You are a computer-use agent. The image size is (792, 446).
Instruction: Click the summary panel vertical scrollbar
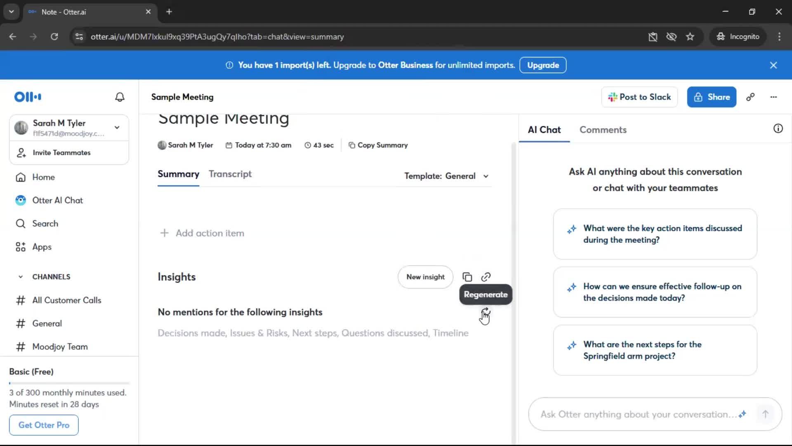(x=514, y=293)
